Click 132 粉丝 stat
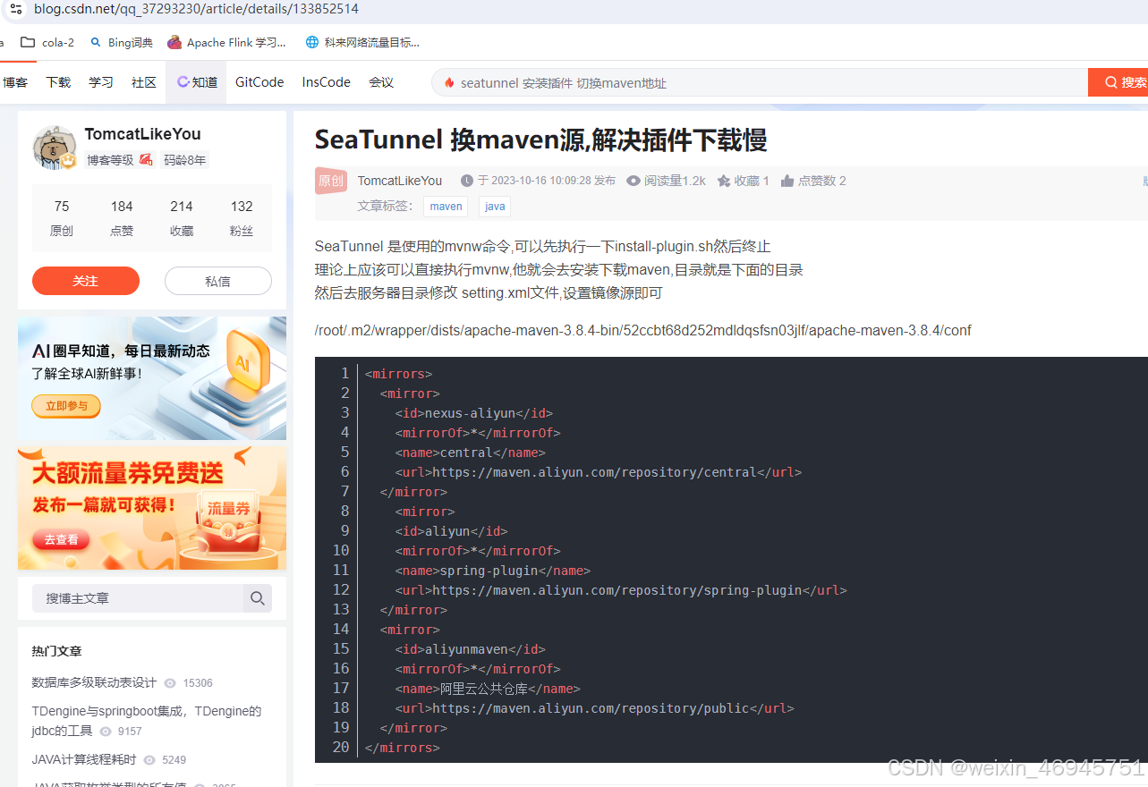Viewport: 1148px width, 787px height. 242,217
